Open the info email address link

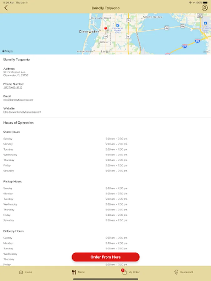(x=18, y=100)
